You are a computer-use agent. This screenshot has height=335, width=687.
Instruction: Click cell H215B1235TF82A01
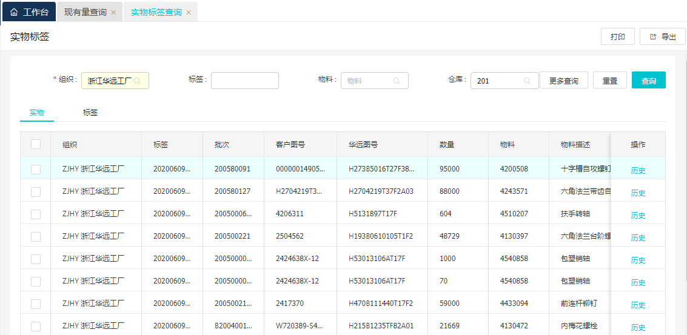[381, 326]
